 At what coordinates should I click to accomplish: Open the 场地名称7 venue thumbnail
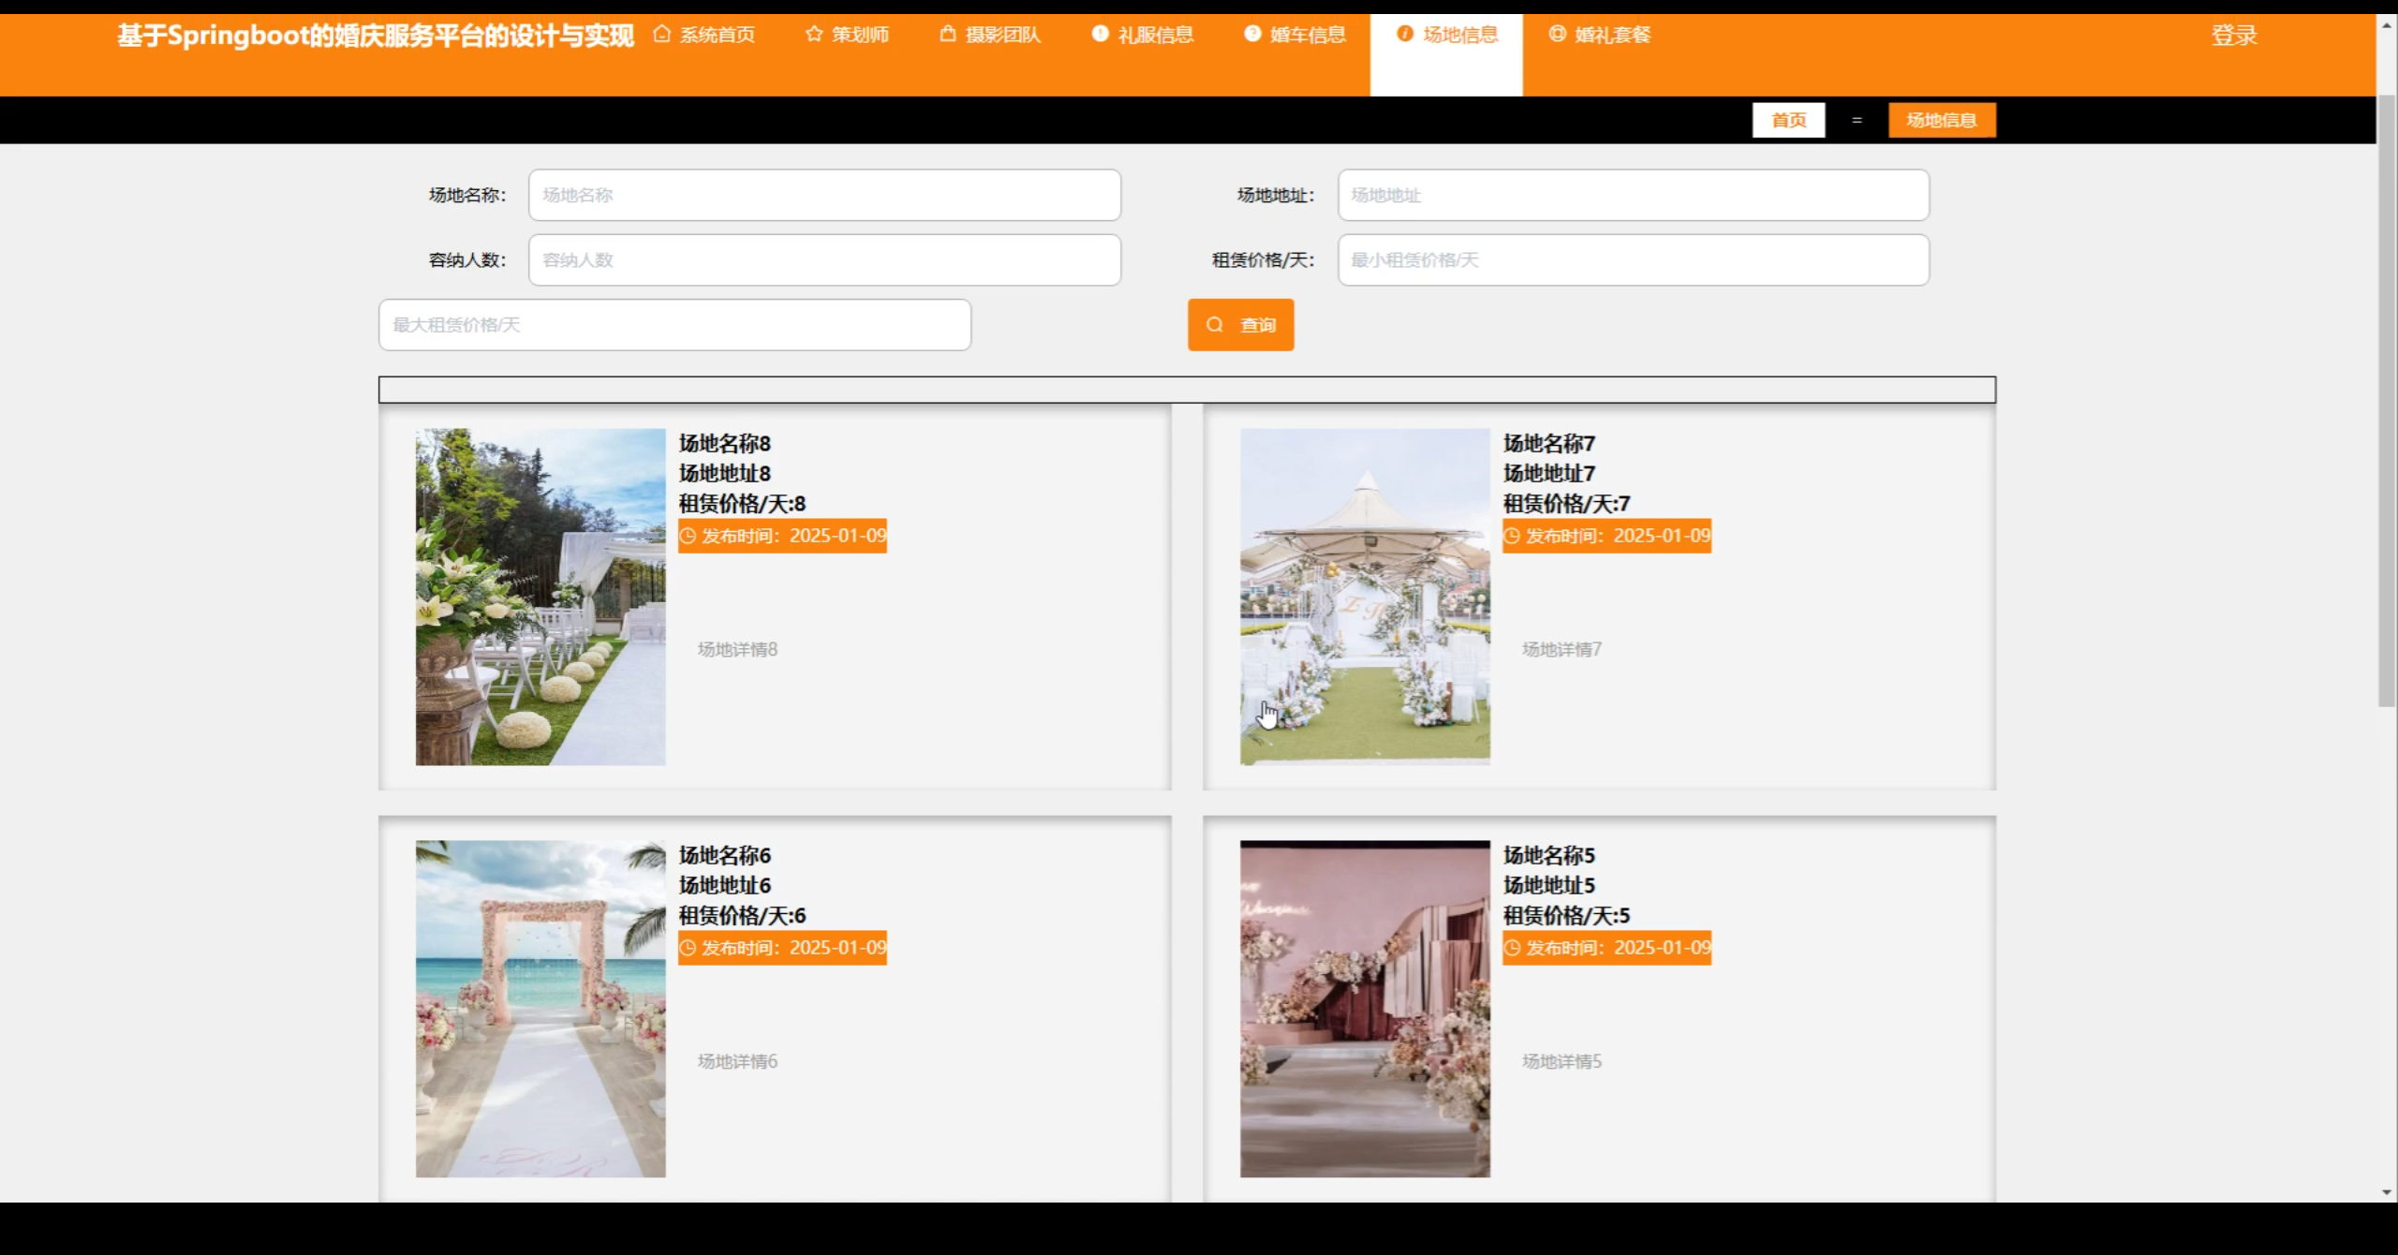1365,597
